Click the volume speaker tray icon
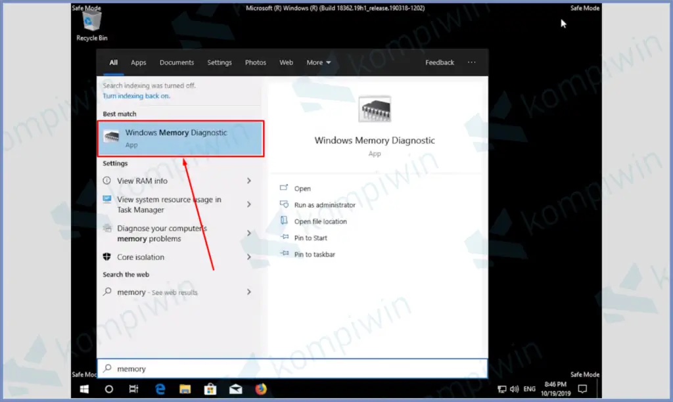 pyautogui.click(x=514, y=389)
